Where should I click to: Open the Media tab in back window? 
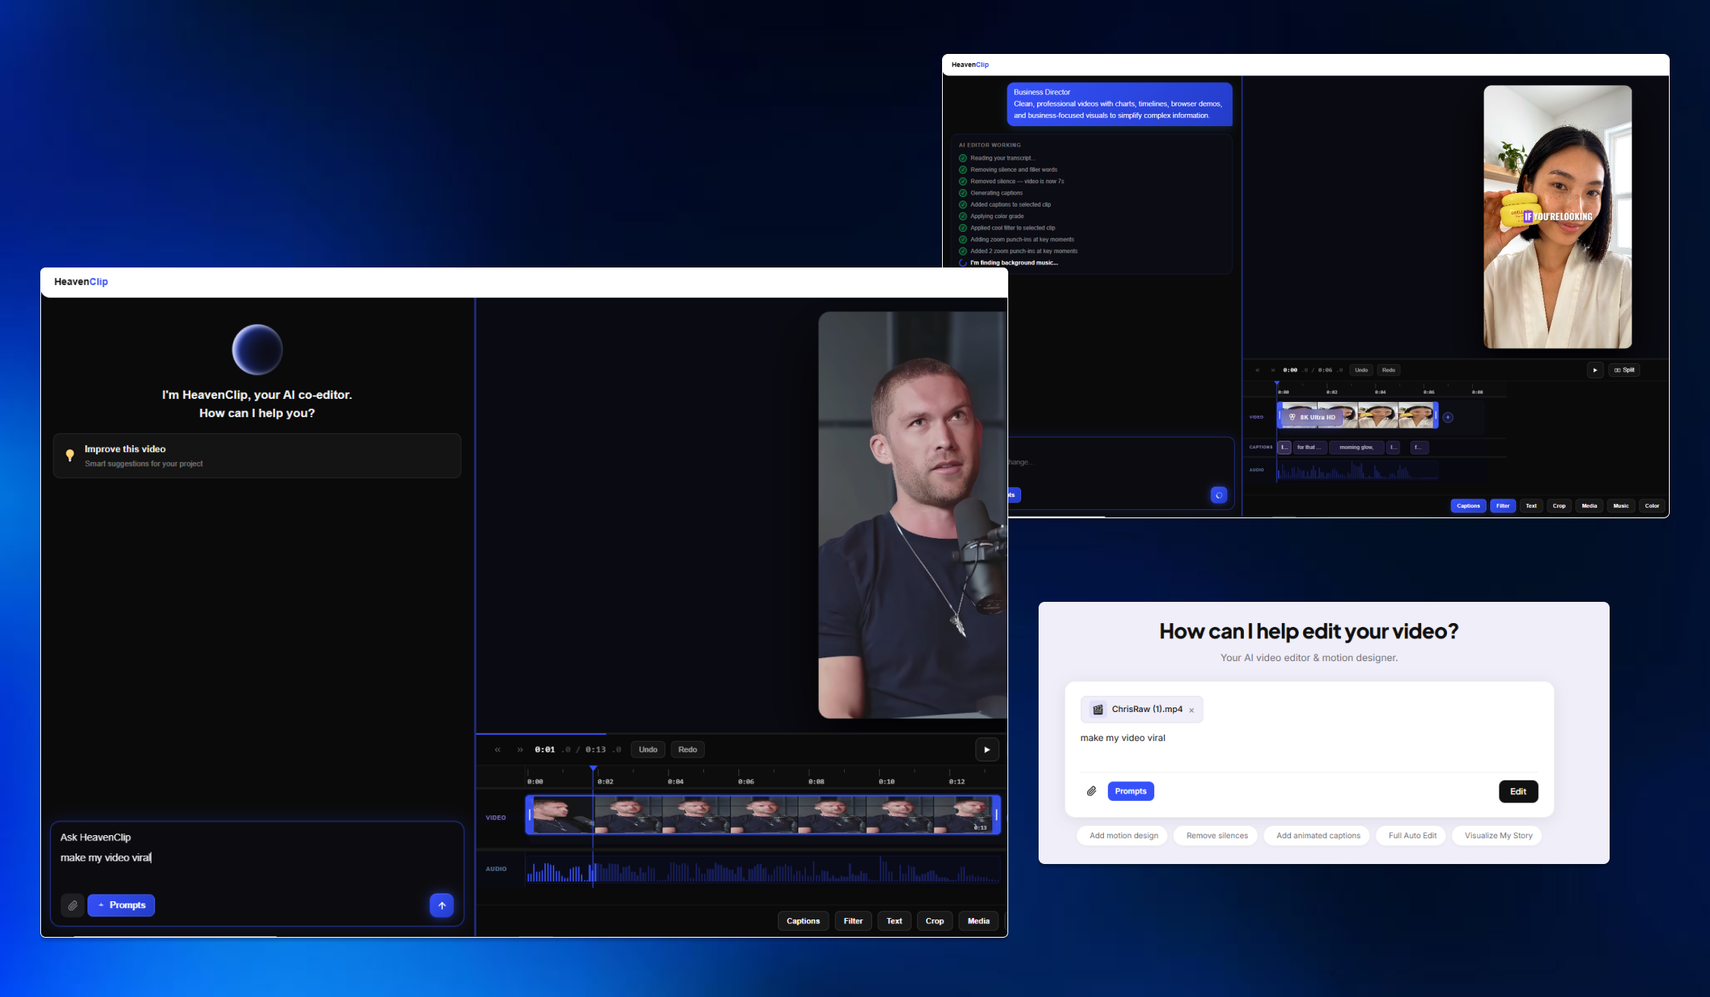point(1589,506)
